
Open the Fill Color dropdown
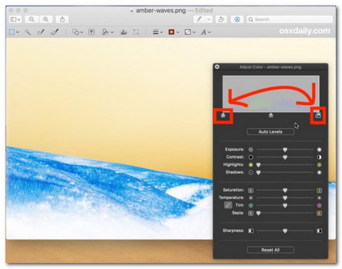(190, 32)
